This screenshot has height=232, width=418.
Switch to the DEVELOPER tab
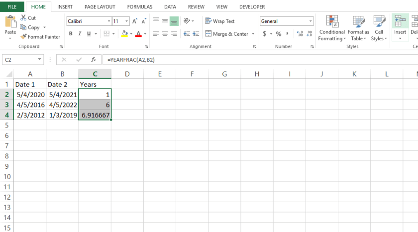point(252,6)
